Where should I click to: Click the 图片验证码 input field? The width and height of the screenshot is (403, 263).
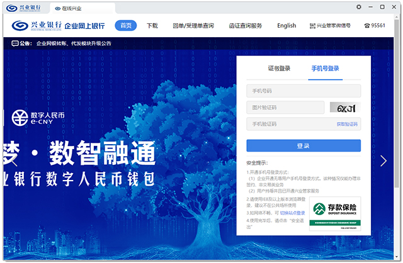(x=285, y=108)
